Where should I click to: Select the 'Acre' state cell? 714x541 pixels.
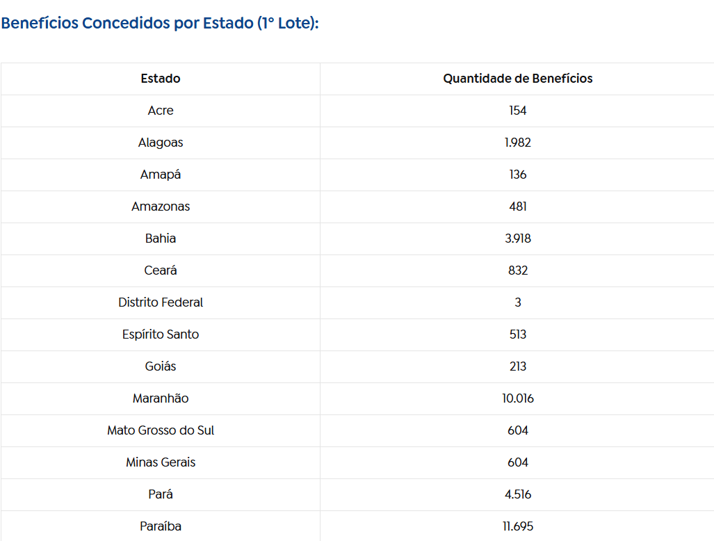tap(161, 111)
